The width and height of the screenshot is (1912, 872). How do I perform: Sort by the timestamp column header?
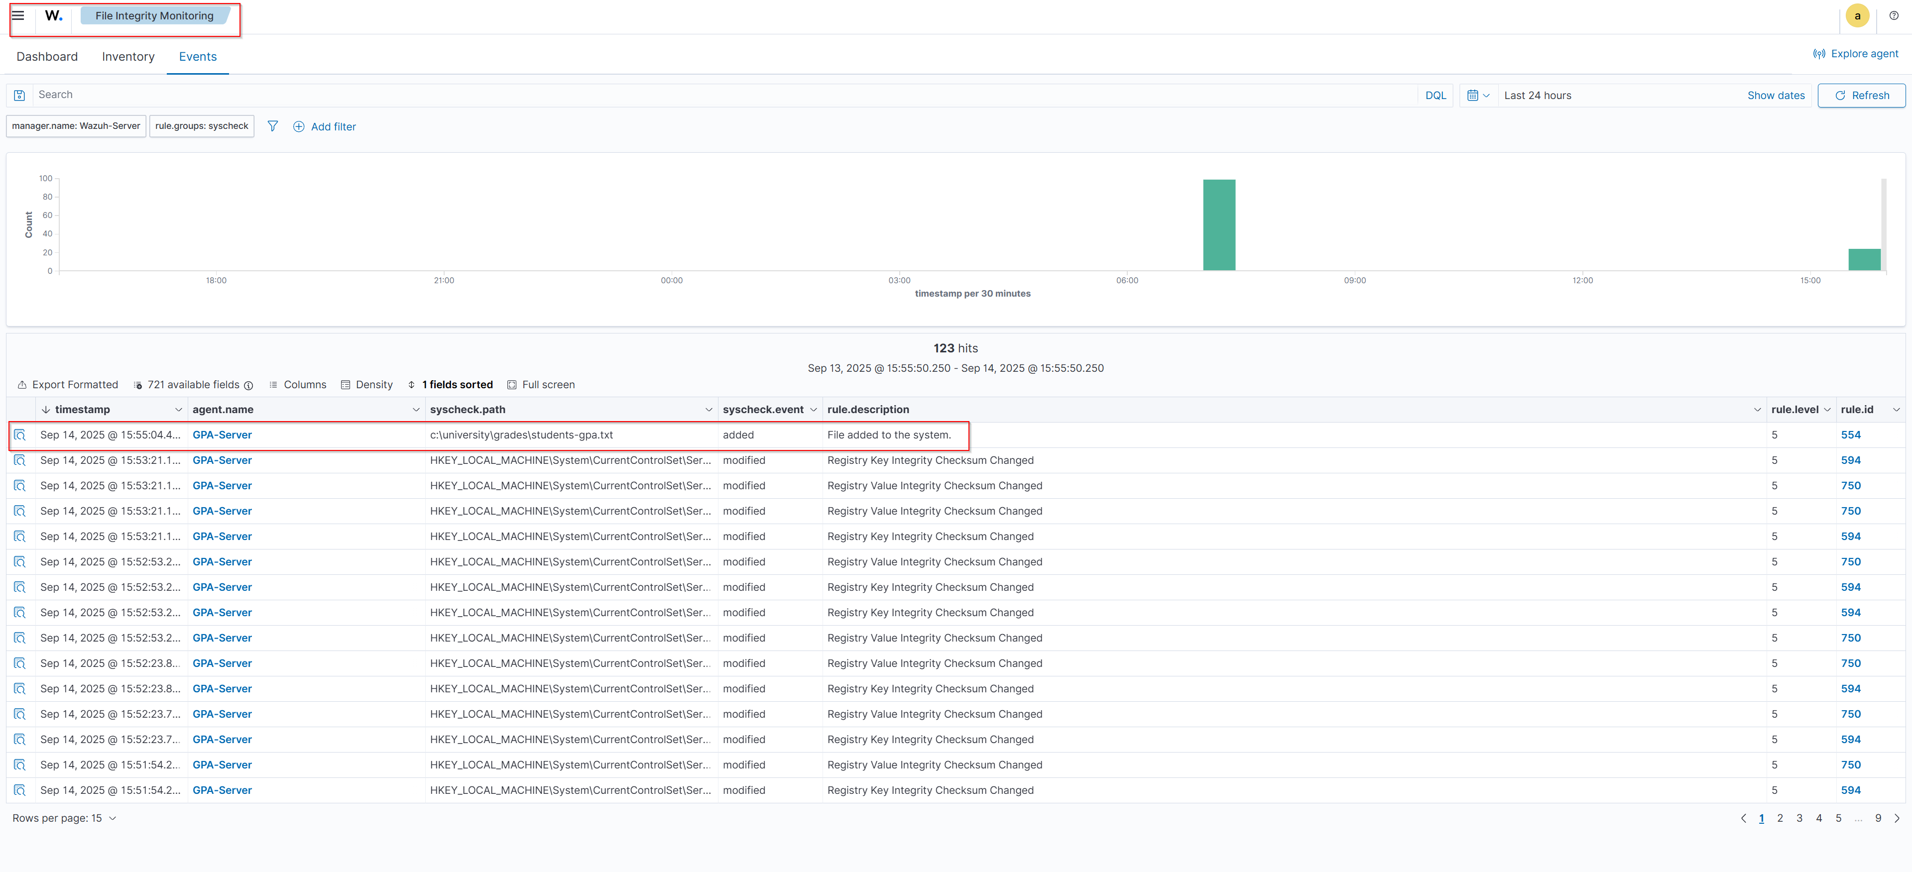82,410
